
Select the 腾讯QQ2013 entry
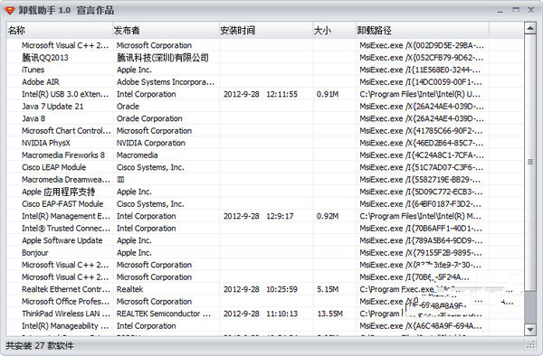click(x=264, y=57)
